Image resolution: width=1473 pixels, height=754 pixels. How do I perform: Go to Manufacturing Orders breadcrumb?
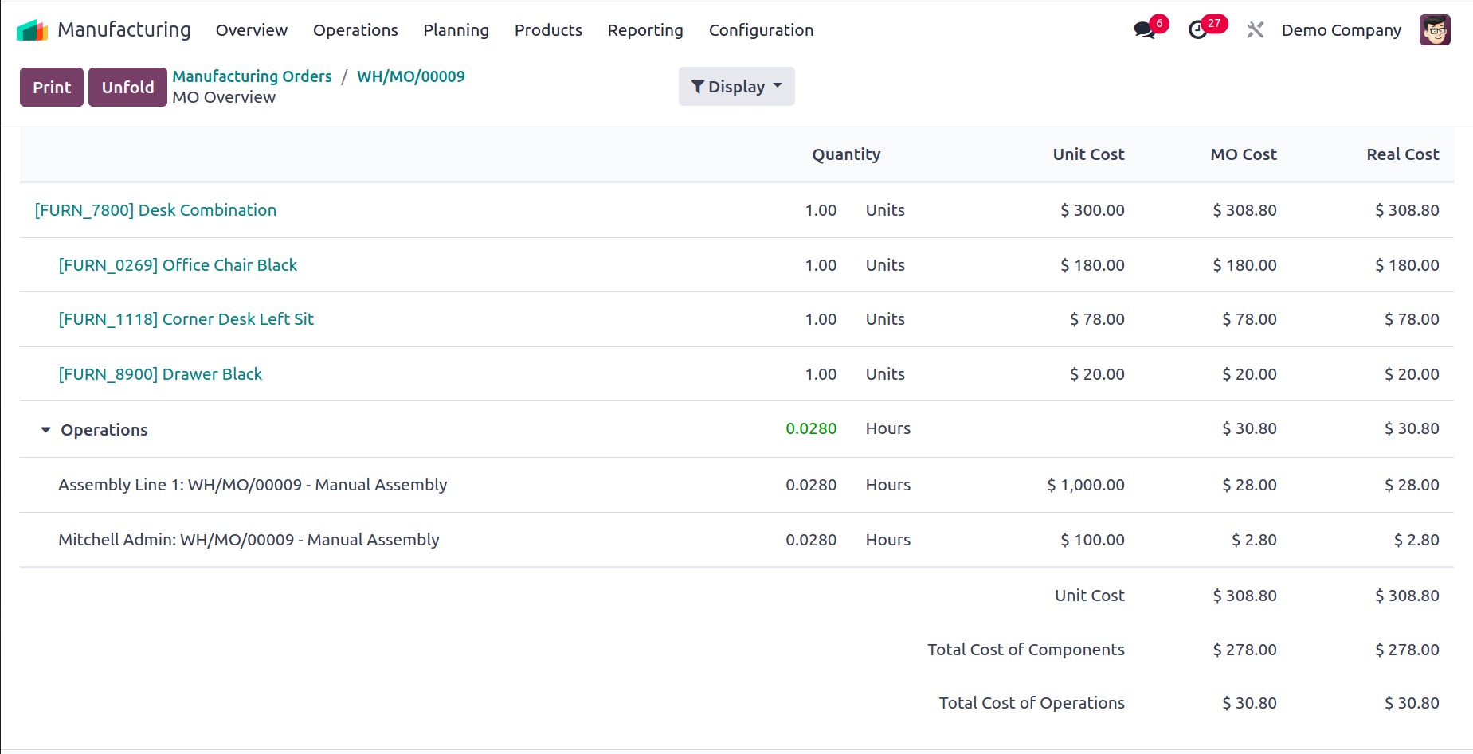coord(252,76)
